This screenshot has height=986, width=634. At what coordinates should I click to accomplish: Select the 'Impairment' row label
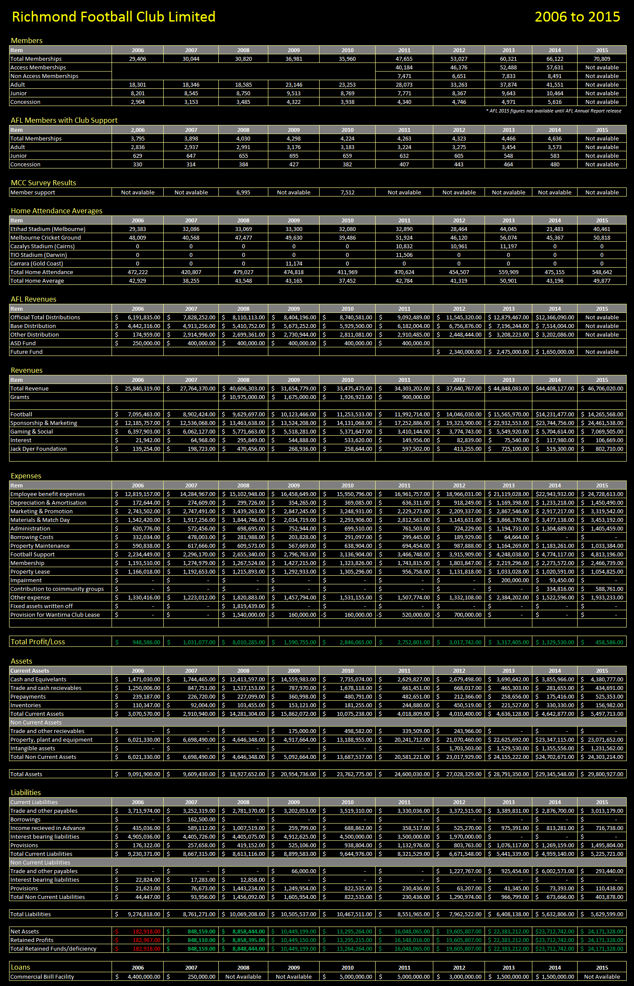pos(26,580)
